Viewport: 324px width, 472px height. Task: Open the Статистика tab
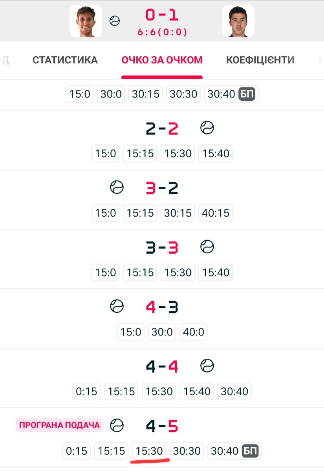[65, 60]
